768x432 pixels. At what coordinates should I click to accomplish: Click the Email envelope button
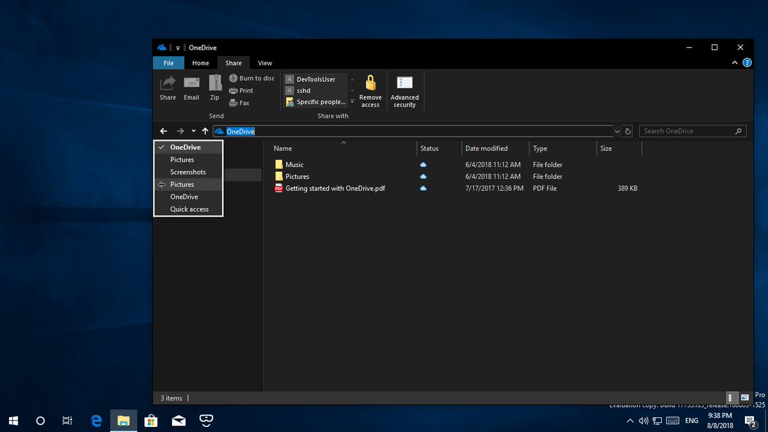pyautogui.click(x=191, y=88)
